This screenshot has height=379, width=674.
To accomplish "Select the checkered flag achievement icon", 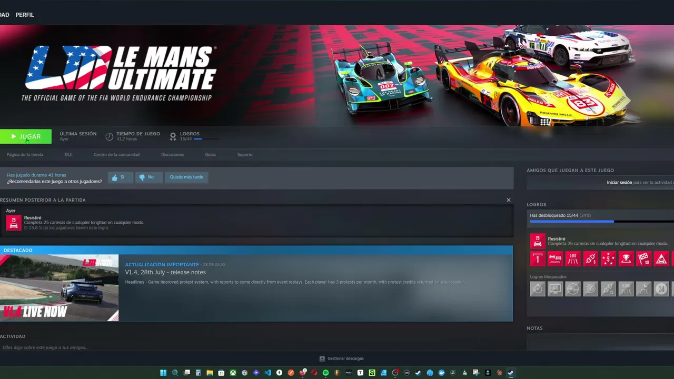I will point(643,259).
